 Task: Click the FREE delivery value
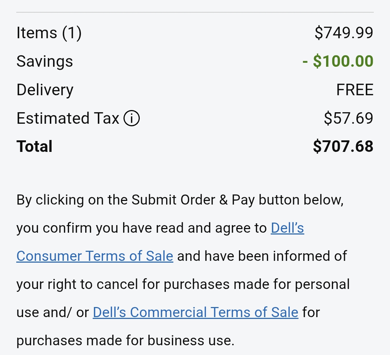pyautogui.click(x=355, y=90)
